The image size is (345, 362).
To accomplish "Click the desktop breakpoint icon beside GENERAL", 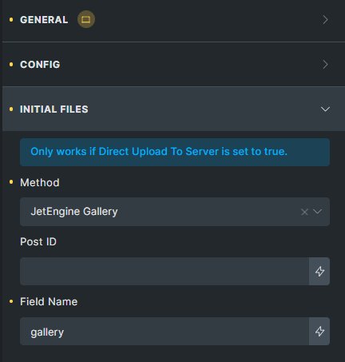I will click(x=86, y=19).
